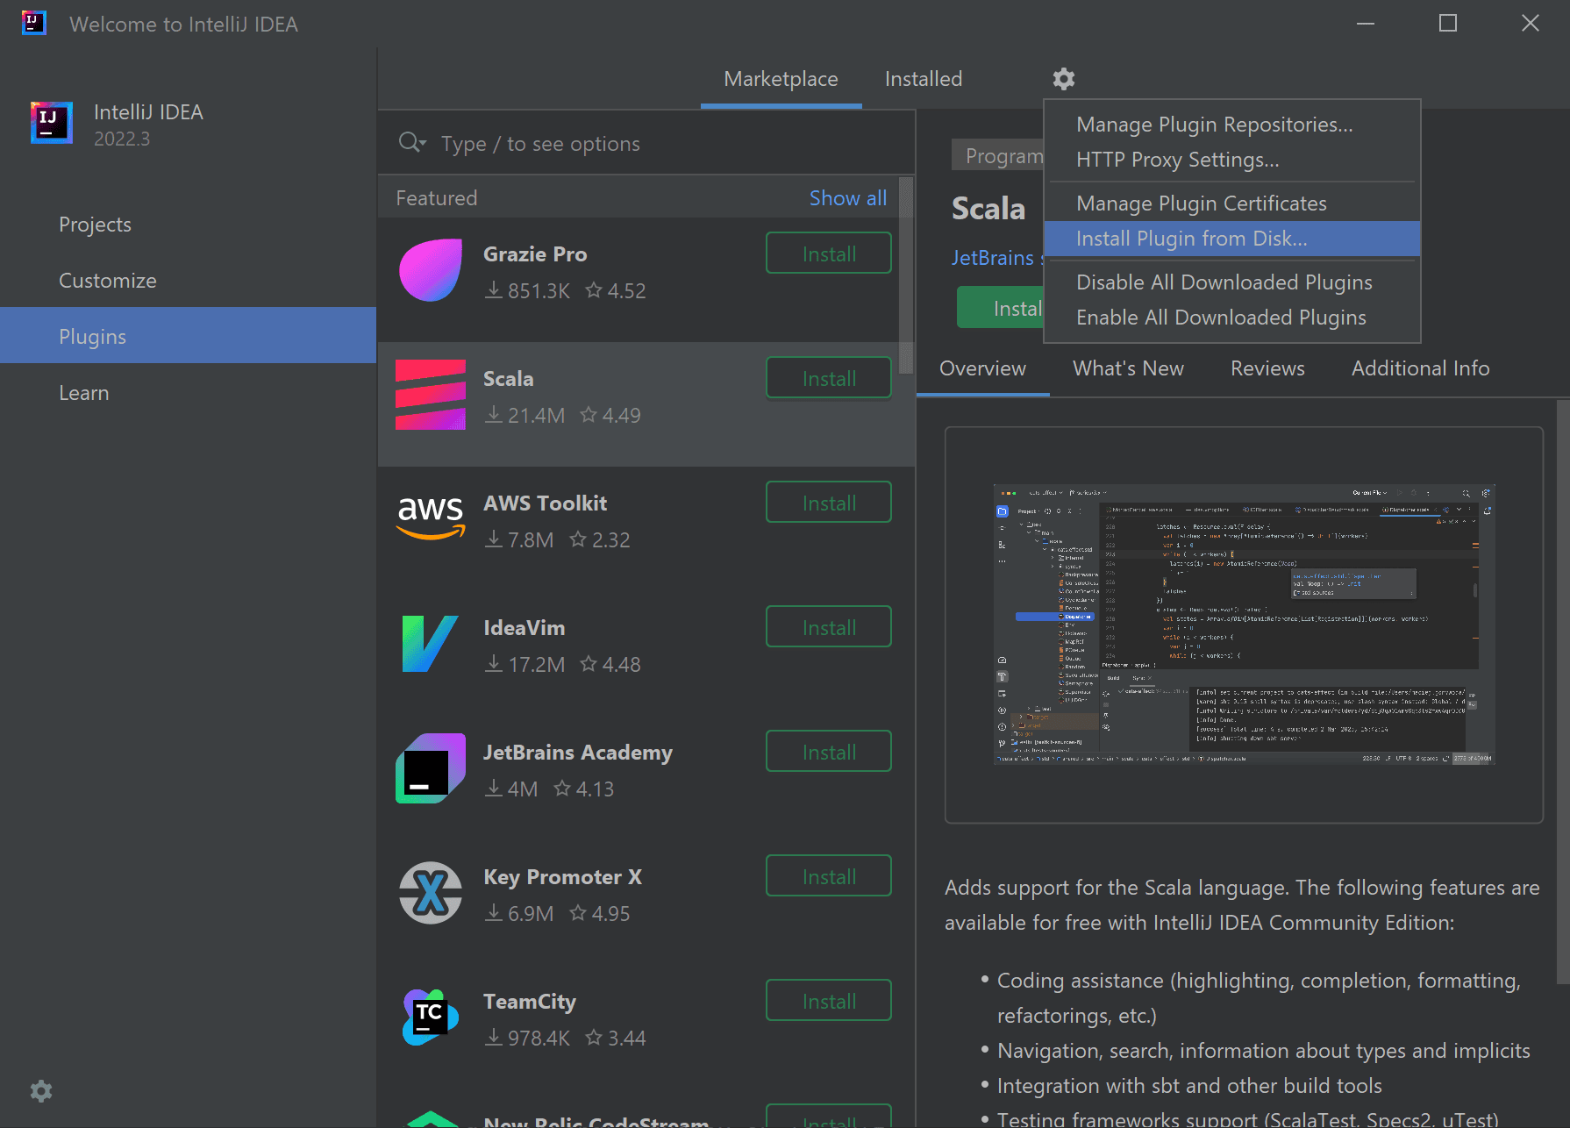Screen dimensions: 1570x1128
Task: Click the Key Promoter X icon
Action: pos(430,893)
